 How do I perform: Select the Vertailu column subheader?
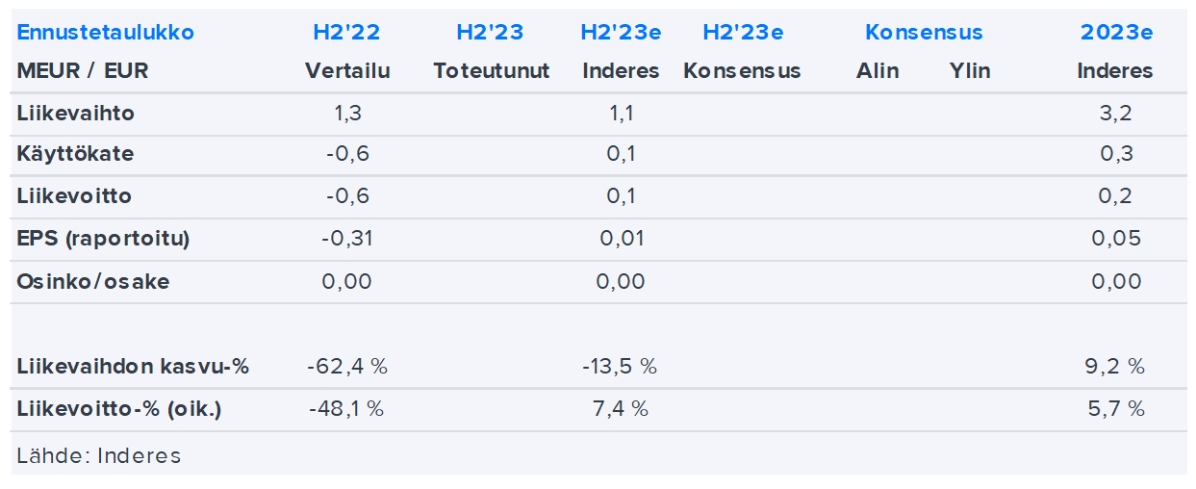(x=346, y=70)
